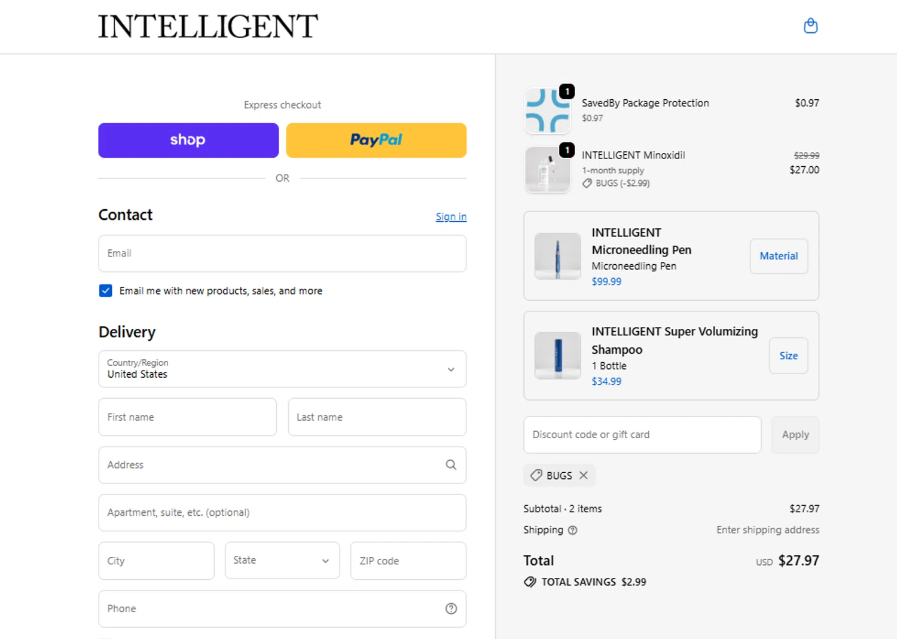Open the shopping bag cart icon
This screenshot has width=897, height=639.
click(810, 26)
